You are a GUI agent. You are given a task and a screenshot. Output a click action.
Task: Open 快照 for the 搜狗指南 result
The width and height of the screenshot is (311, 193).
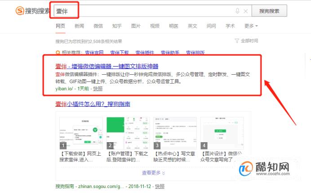[160, 186]
